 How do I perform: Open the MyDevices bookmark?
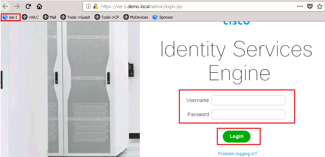[x=136, y=17]
